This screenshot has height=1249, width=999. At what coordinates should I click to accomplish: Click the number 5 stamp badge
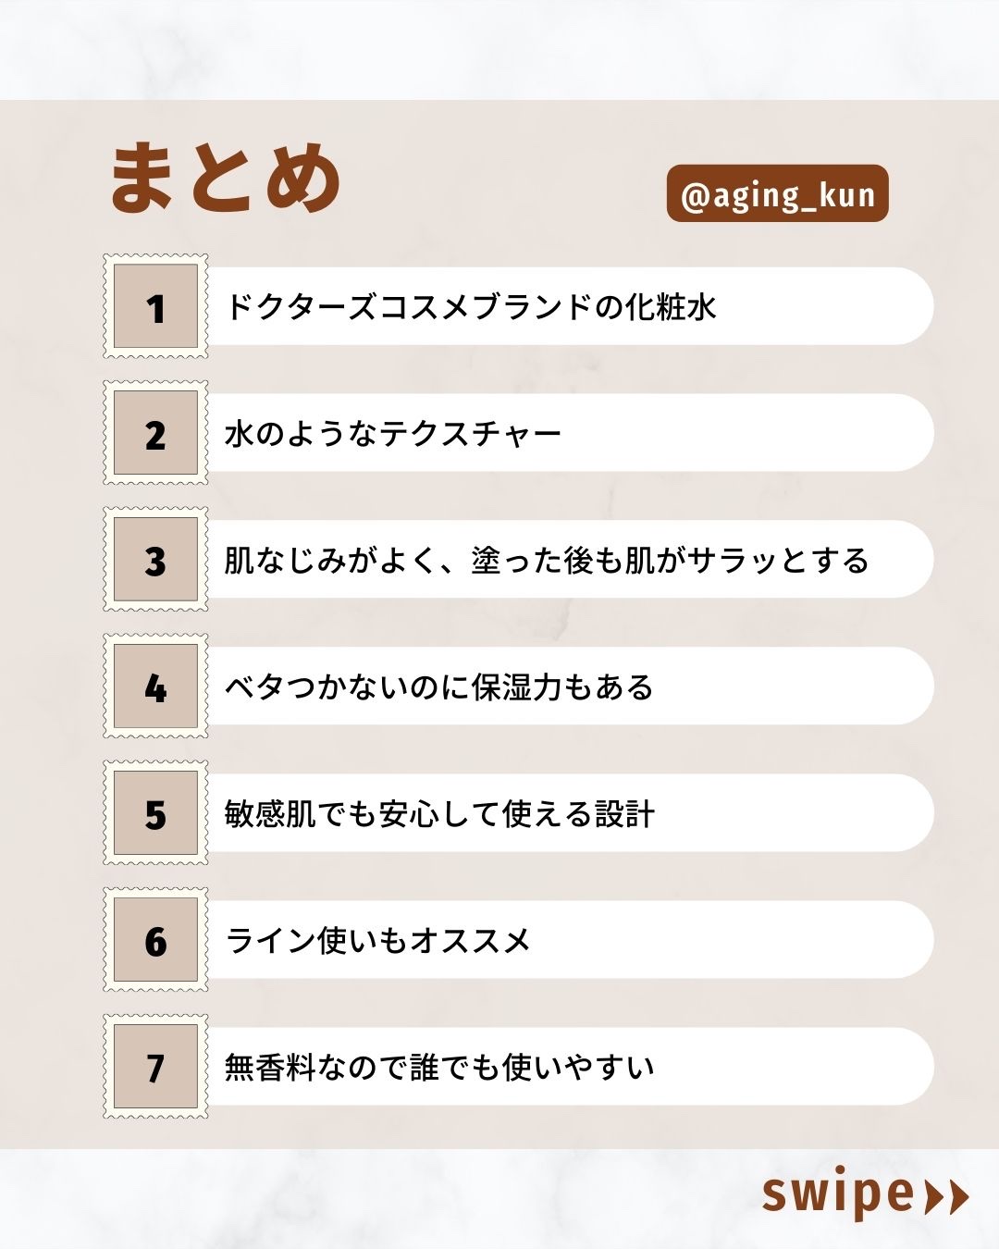point(155,814)
